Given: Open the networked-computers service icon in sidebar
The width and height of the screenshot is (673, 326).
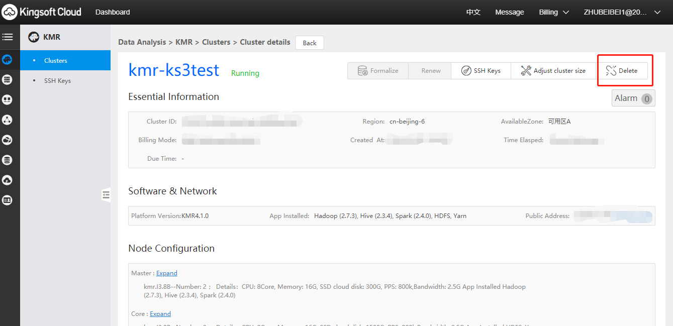Looking at the screenshot, I should (x=7, y=100).
